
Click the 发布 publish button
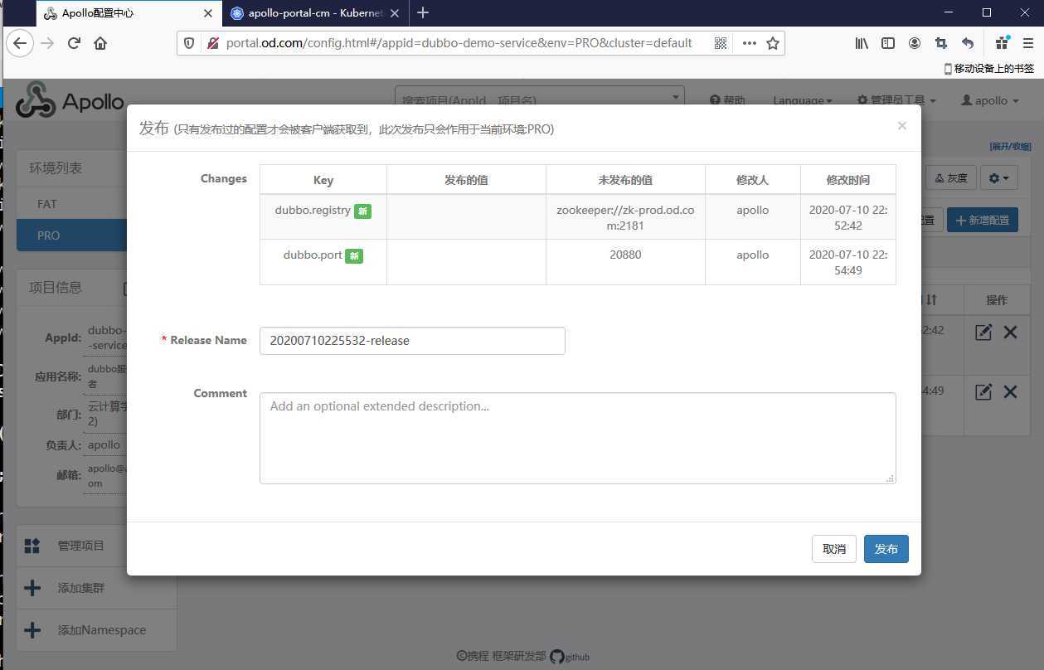886,549
